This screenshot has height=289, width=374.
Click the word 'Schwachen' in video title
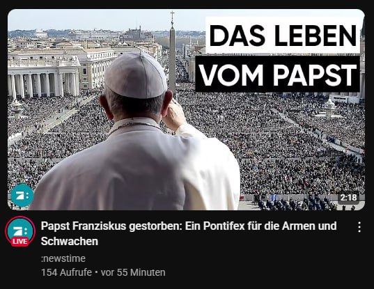point(70,242)
